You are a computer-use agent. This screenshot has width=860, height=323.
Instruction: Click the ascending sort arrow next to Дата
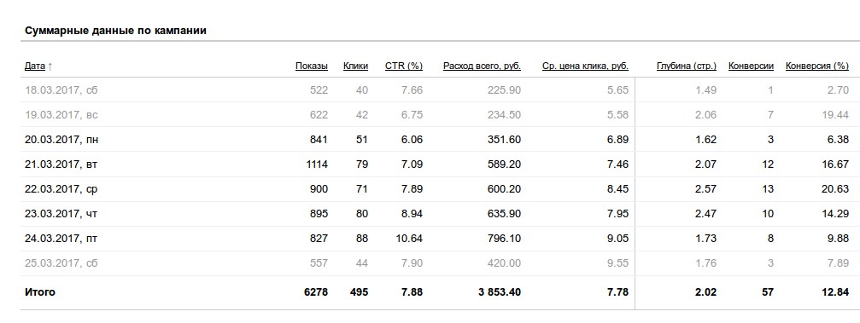(x=50, y=66)
